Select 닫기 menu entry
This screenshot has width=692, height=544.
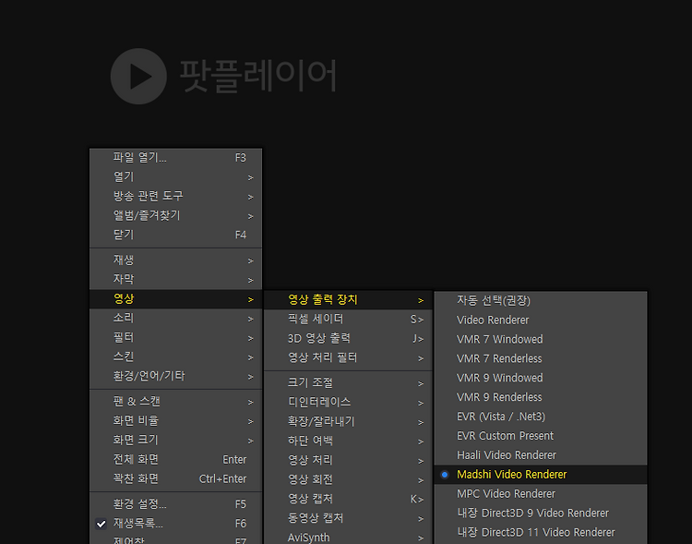(175, 236)
